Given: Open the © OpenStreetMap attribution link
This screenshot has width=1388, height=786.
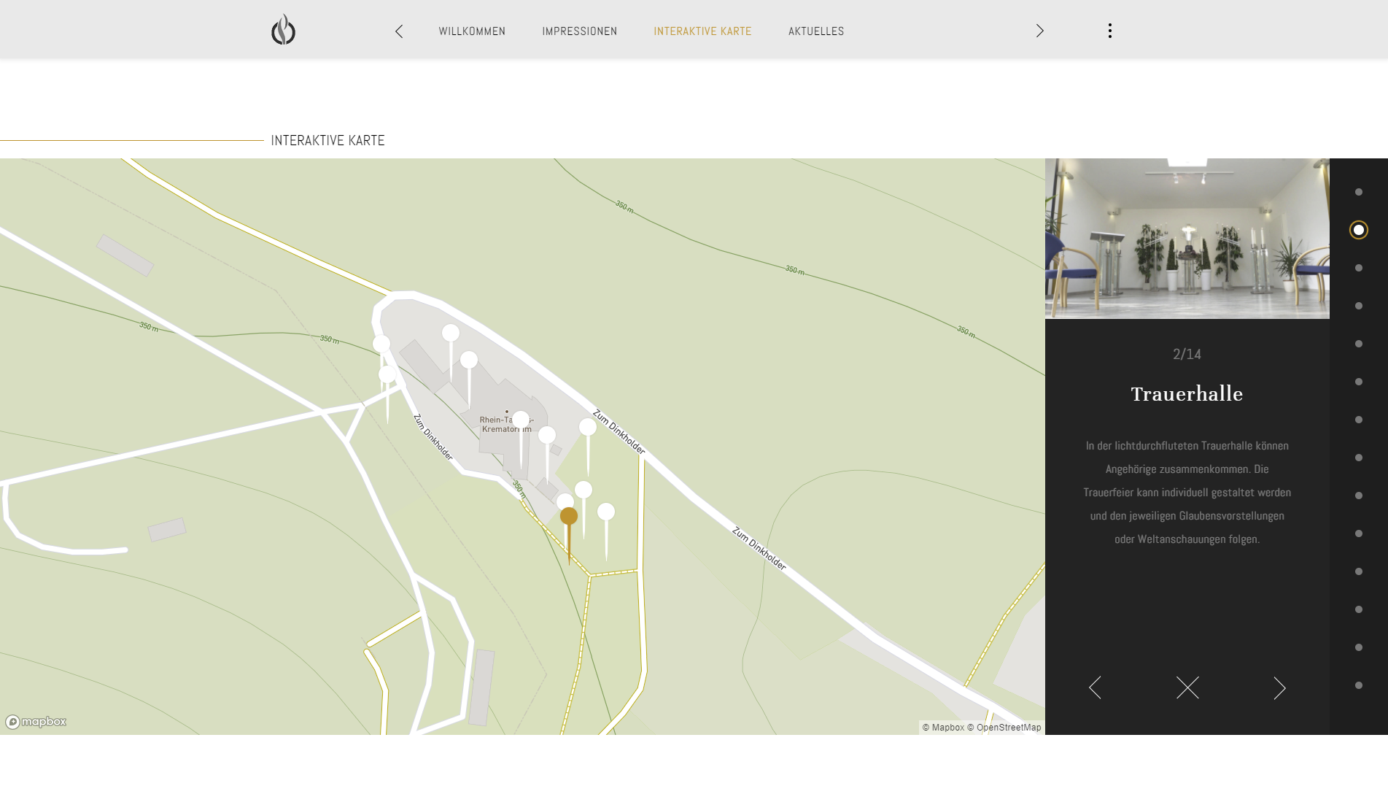Looking at the screenshot, I should click(1004, 728).
